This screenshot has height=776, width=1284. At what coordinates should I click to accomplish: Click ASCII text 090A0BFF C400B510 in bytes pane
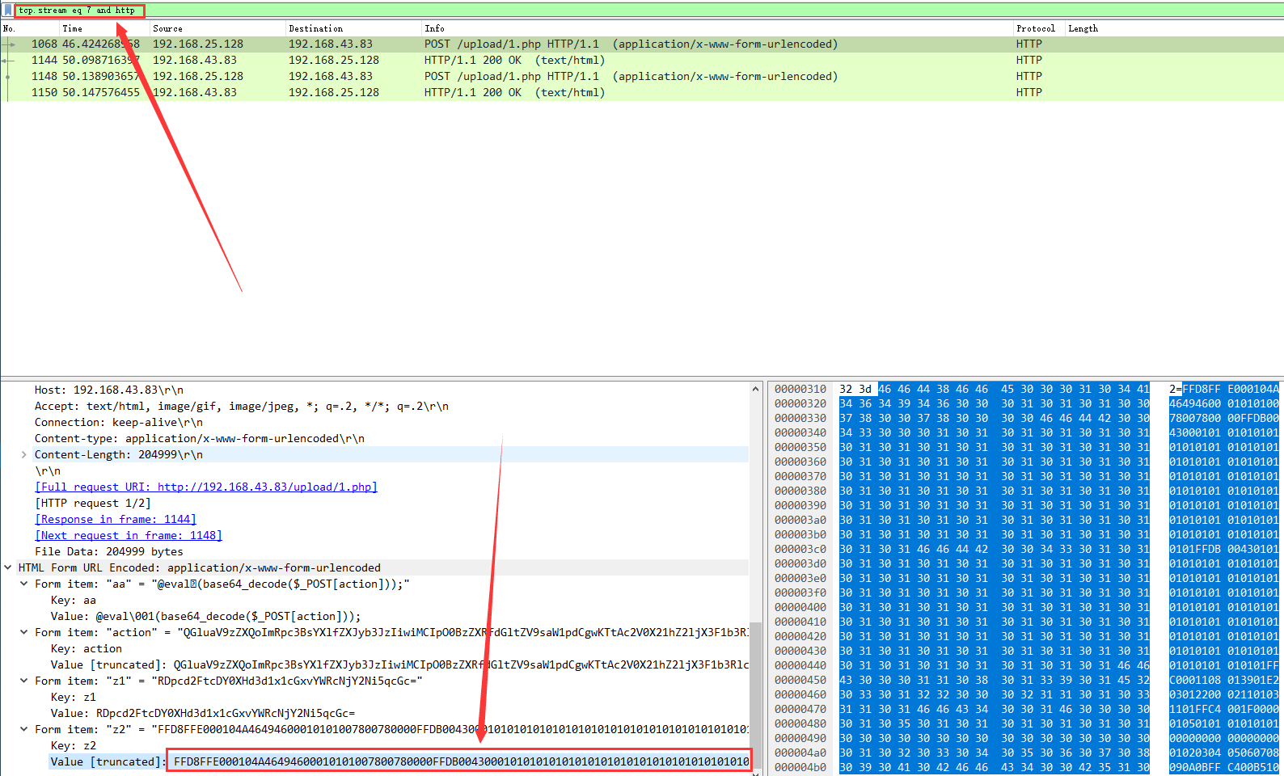click(1224, 768)
